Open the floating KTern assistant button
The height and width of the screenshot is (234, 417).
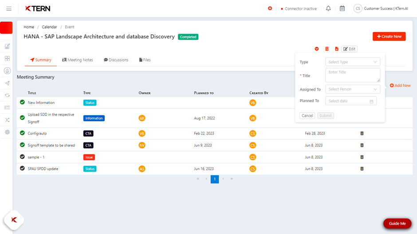click(x=14, y=220)
